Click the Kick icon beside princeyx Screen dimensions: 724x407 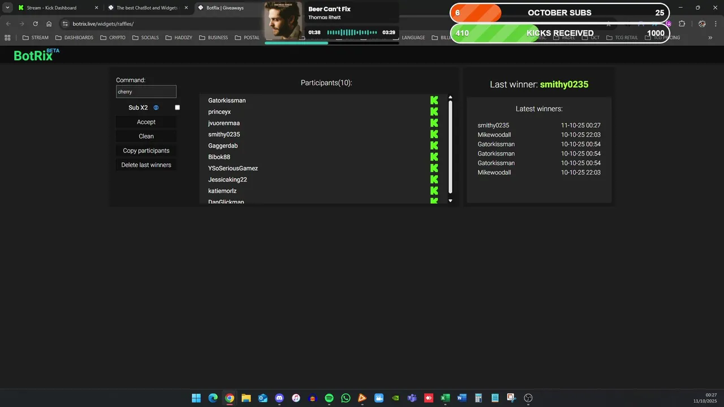pyautogui.click(x=434, y=111)
